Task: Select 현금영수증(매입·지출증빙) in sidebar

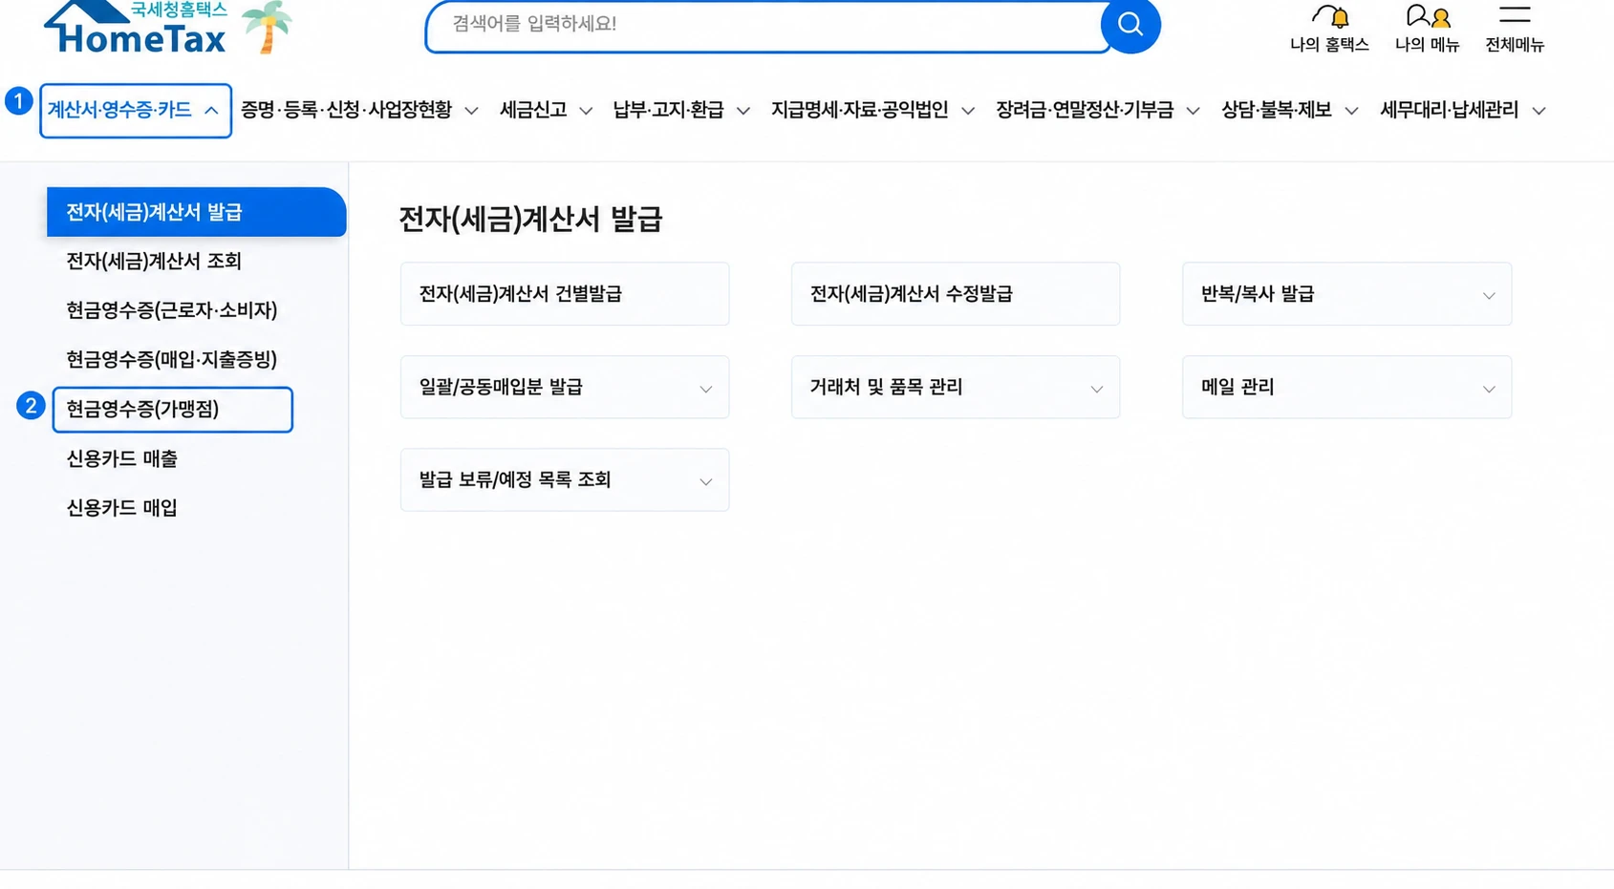Action: (172, 360)
